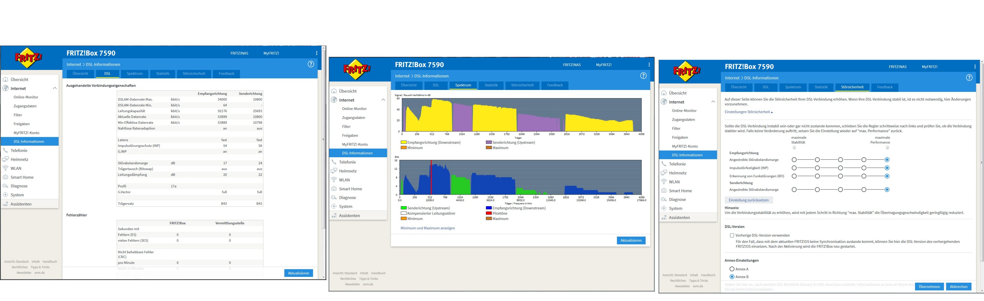Collapse the Internet menu in the Spektrum window sidebar
This screenshot has width=984, height=301.
383,100
